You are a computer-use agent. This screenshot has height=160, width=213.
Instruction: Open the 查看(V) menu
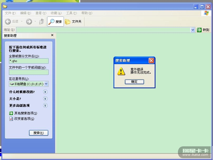[x=41, y=13]
